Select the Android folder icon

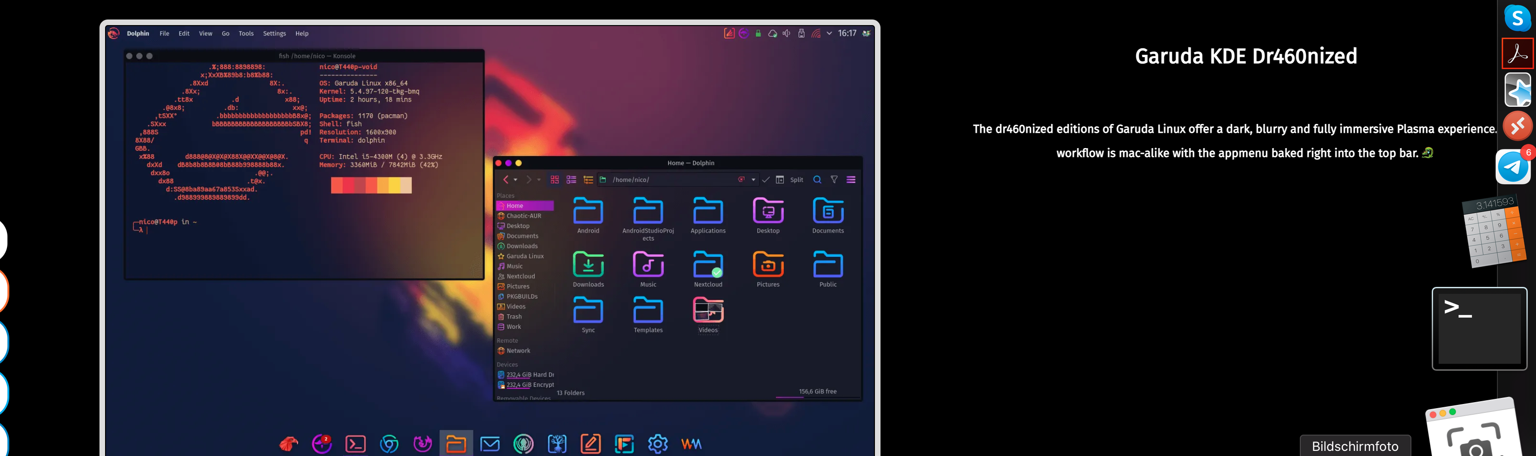click(x=588, y=211)
